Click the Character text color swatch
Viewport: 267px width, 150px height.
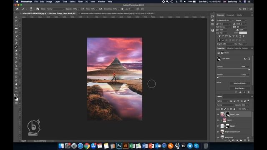click(243, 33)
